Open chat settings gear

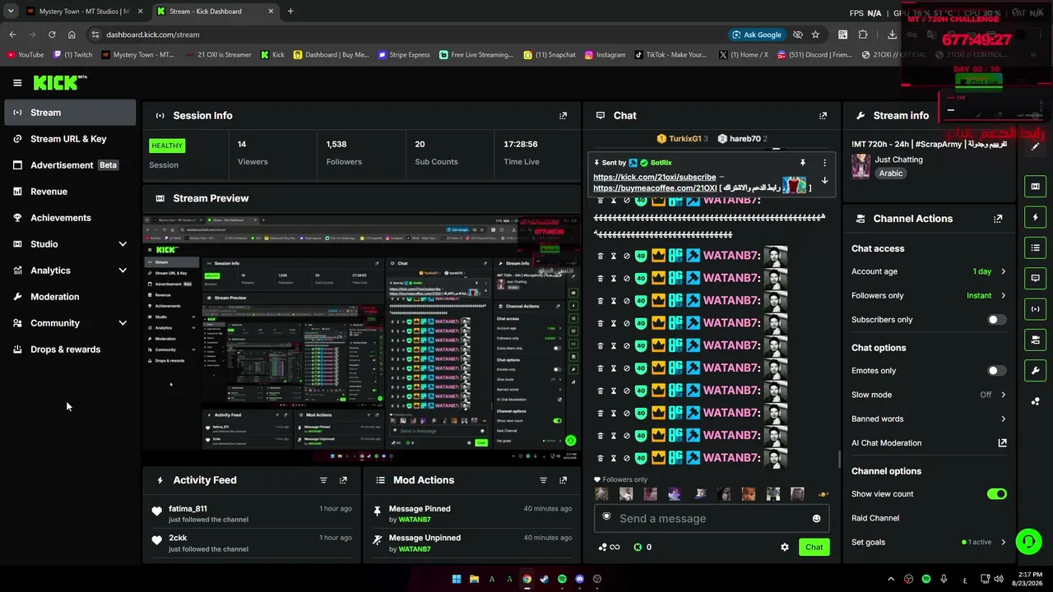coord(785,548)
